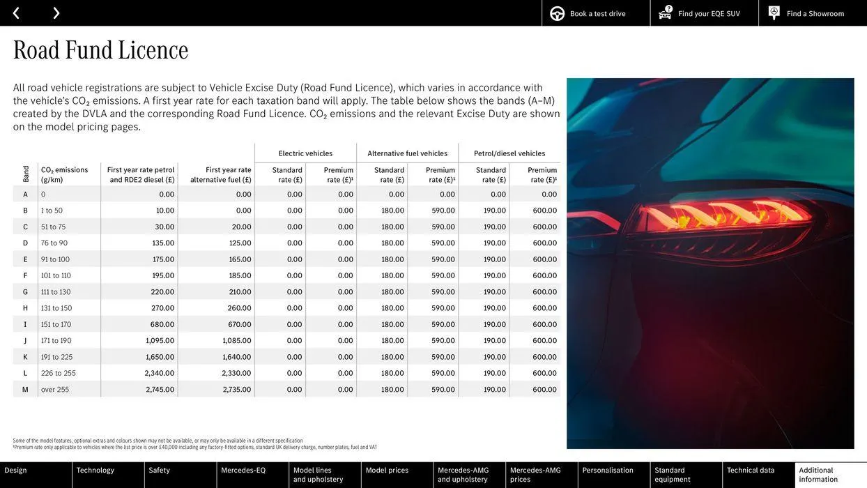Click the car question mark icon
The width and height of the screenshot is (867, 488).
pyautogui.click(x=666, y=13)
